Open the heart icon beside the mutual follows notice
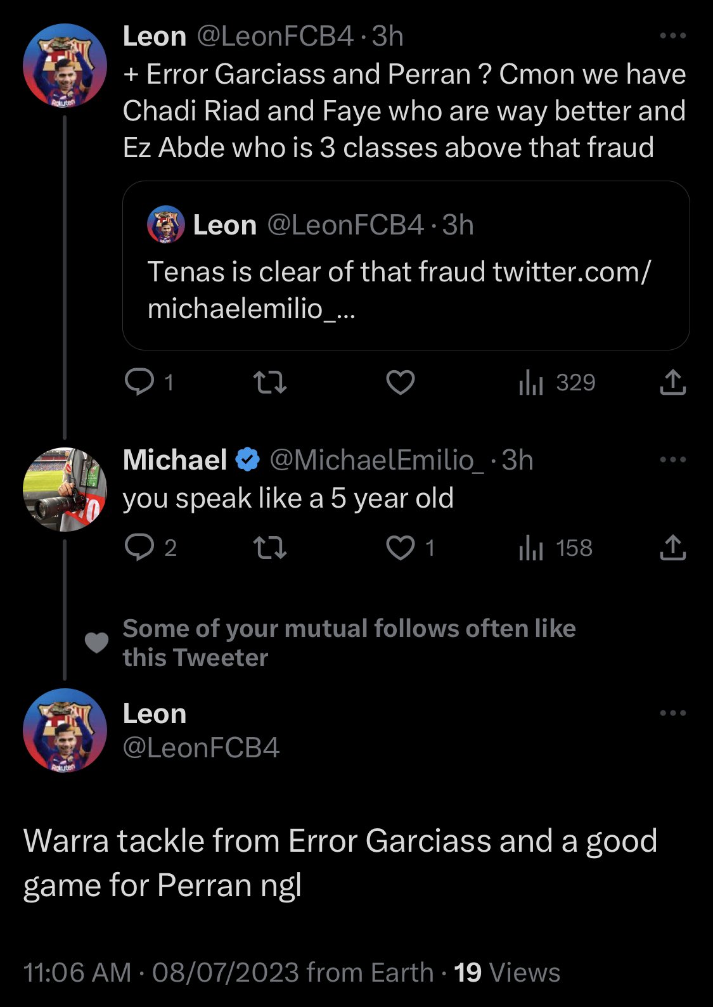The width and height of the screenshot is (713, 1007). (x=97, y=643)
